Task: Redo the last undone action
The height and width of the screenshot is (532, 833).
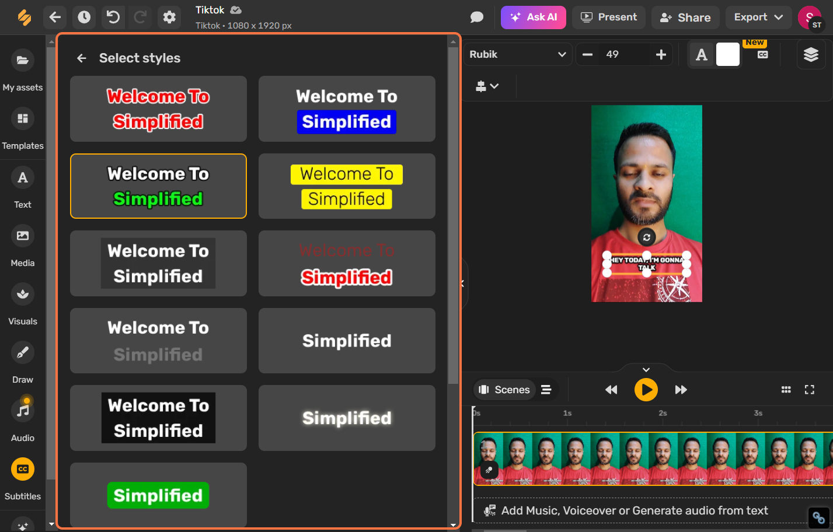Action: 140,17
